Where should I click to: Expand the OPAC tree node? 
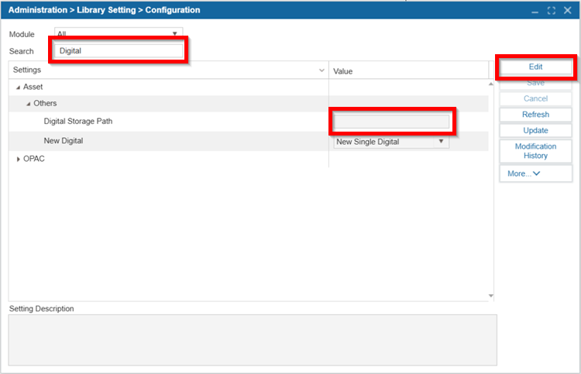[18, 160]
